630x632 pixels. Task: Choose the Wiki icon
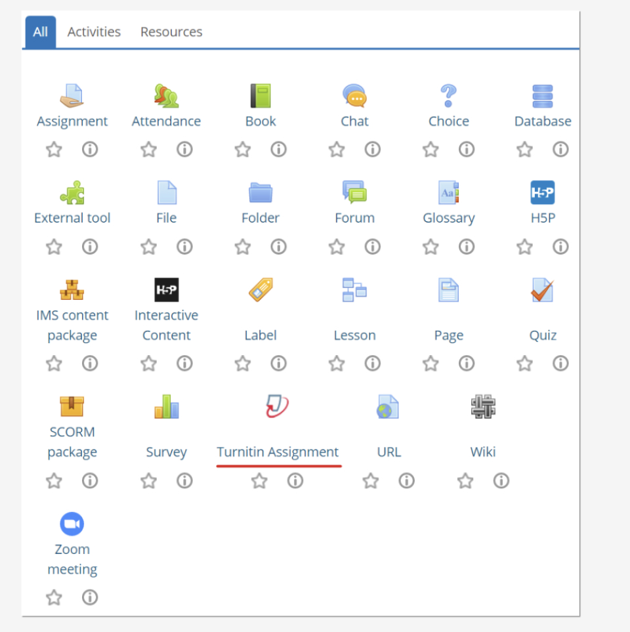[483, 406]
